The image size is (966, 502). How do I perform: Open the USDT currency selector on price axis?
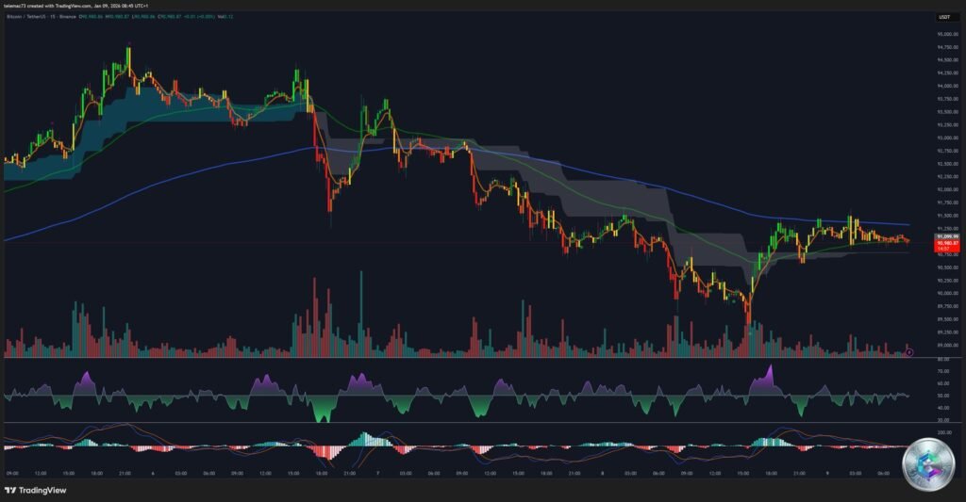(x=943, y=18)
